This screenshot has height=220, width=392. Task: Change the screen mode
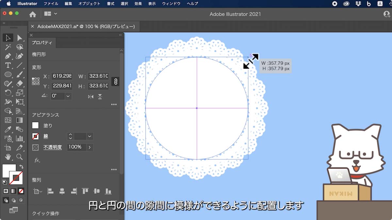13,210
